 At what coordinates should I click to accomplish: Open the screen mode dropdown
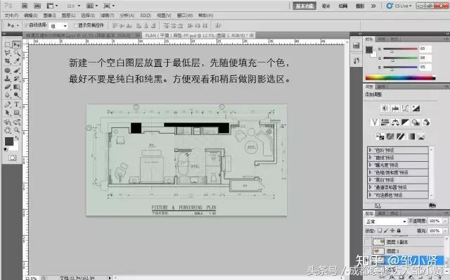(x=110, y=6)
